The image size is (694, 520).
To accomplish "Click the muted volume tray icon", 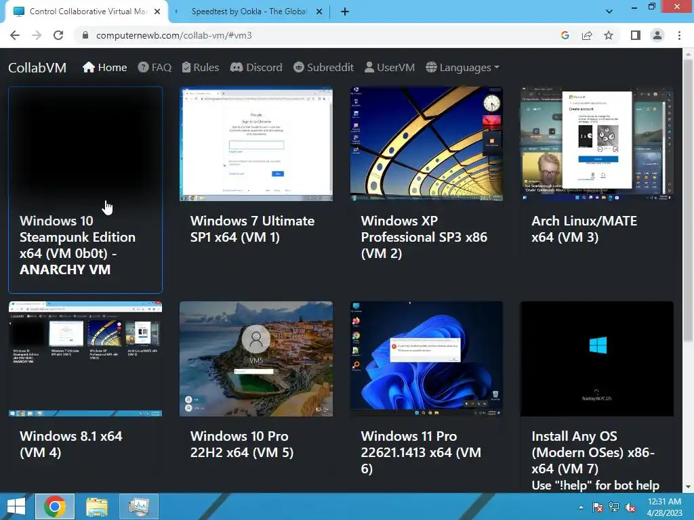I will (630, 507).
